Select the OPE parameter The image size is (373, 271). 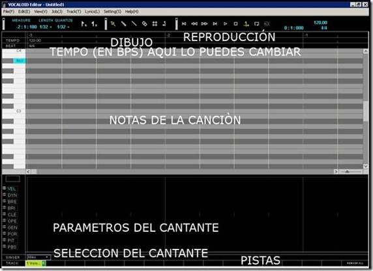12,221
